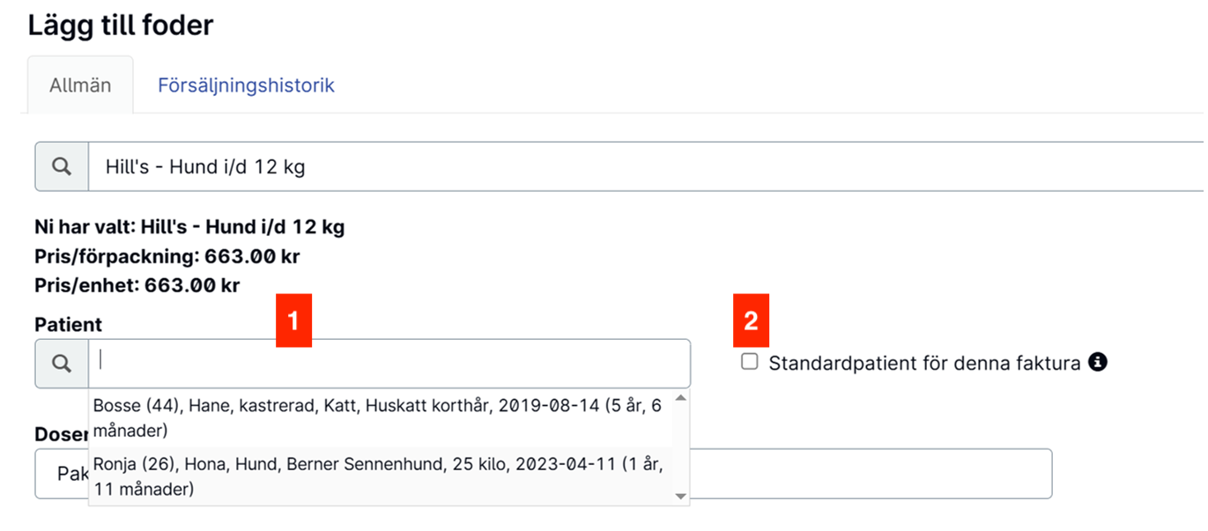1208x531 pixels.
Task: Click the suggestion list's scroll-down arrow
Action: 680,498
